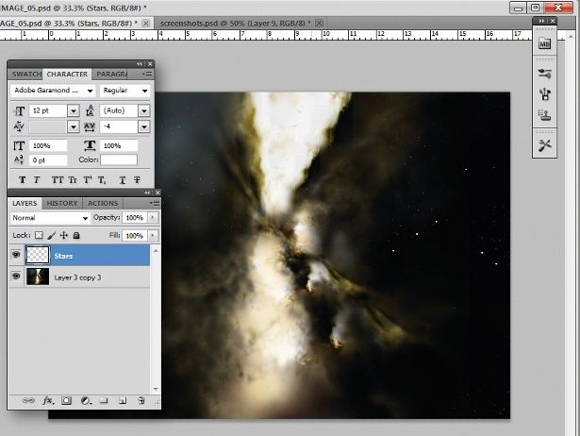Switch to the History tab
580x436 pixels.
point(62,203)
